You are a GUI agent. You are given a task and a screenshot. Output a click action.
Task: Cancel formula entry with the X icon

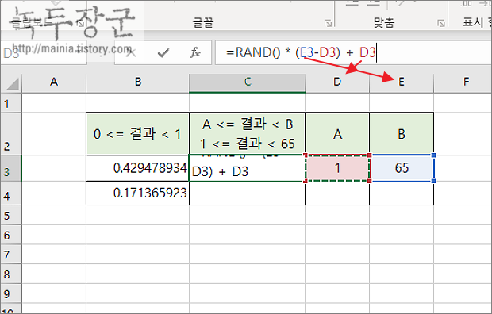point(130,52)
